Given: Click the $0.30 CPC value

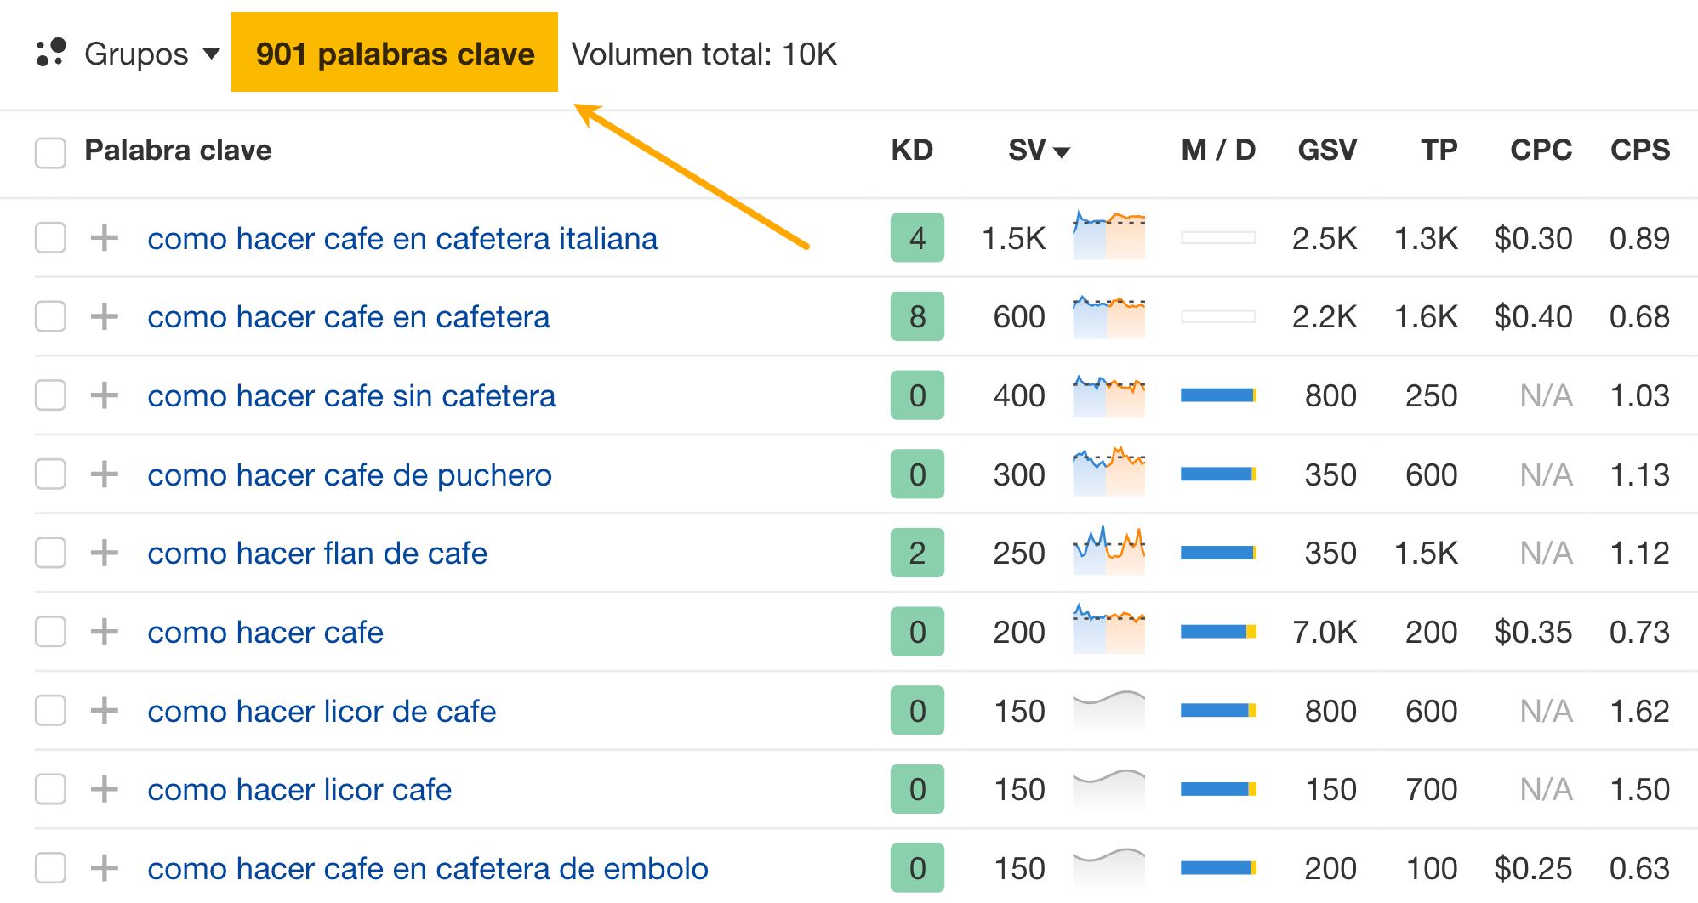Looking at the screenshot, I should tap(1533, 238).
